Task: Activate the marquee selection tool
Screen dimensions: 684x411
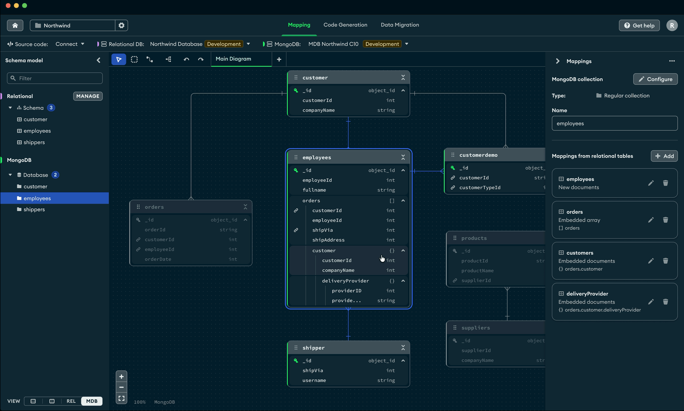Action: pyautogui.click(x=134, y=59)
